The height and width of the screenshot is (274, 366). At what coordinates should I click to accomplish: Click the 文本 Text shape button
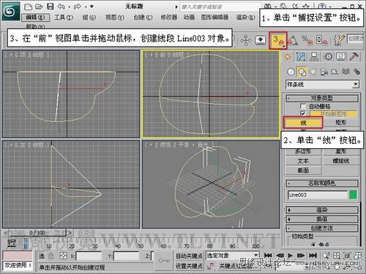pos(303,161)
